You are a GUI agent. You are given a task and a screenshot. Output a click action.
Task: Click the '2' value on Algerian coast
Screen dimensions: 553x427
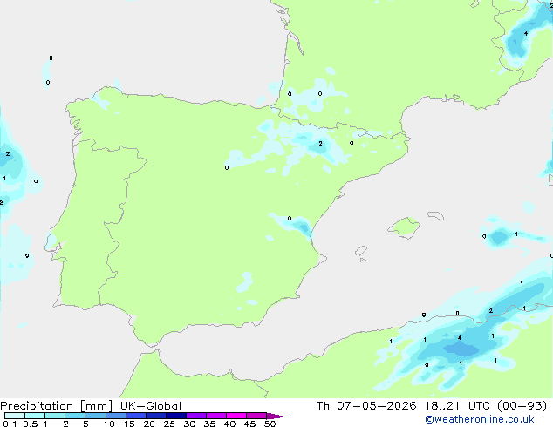(x=490, y=311)
